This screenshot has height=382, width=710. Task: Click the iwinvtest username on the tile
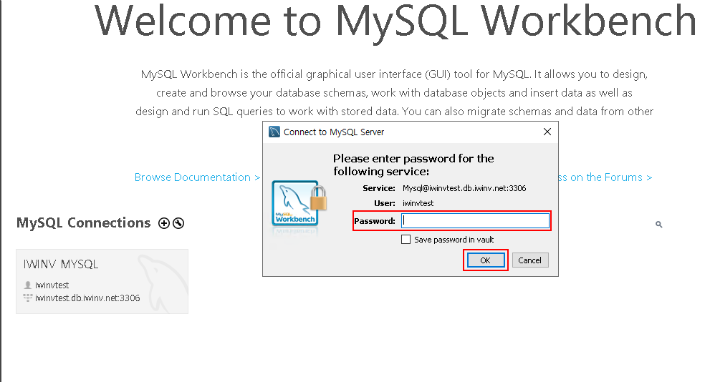[52, 285]
